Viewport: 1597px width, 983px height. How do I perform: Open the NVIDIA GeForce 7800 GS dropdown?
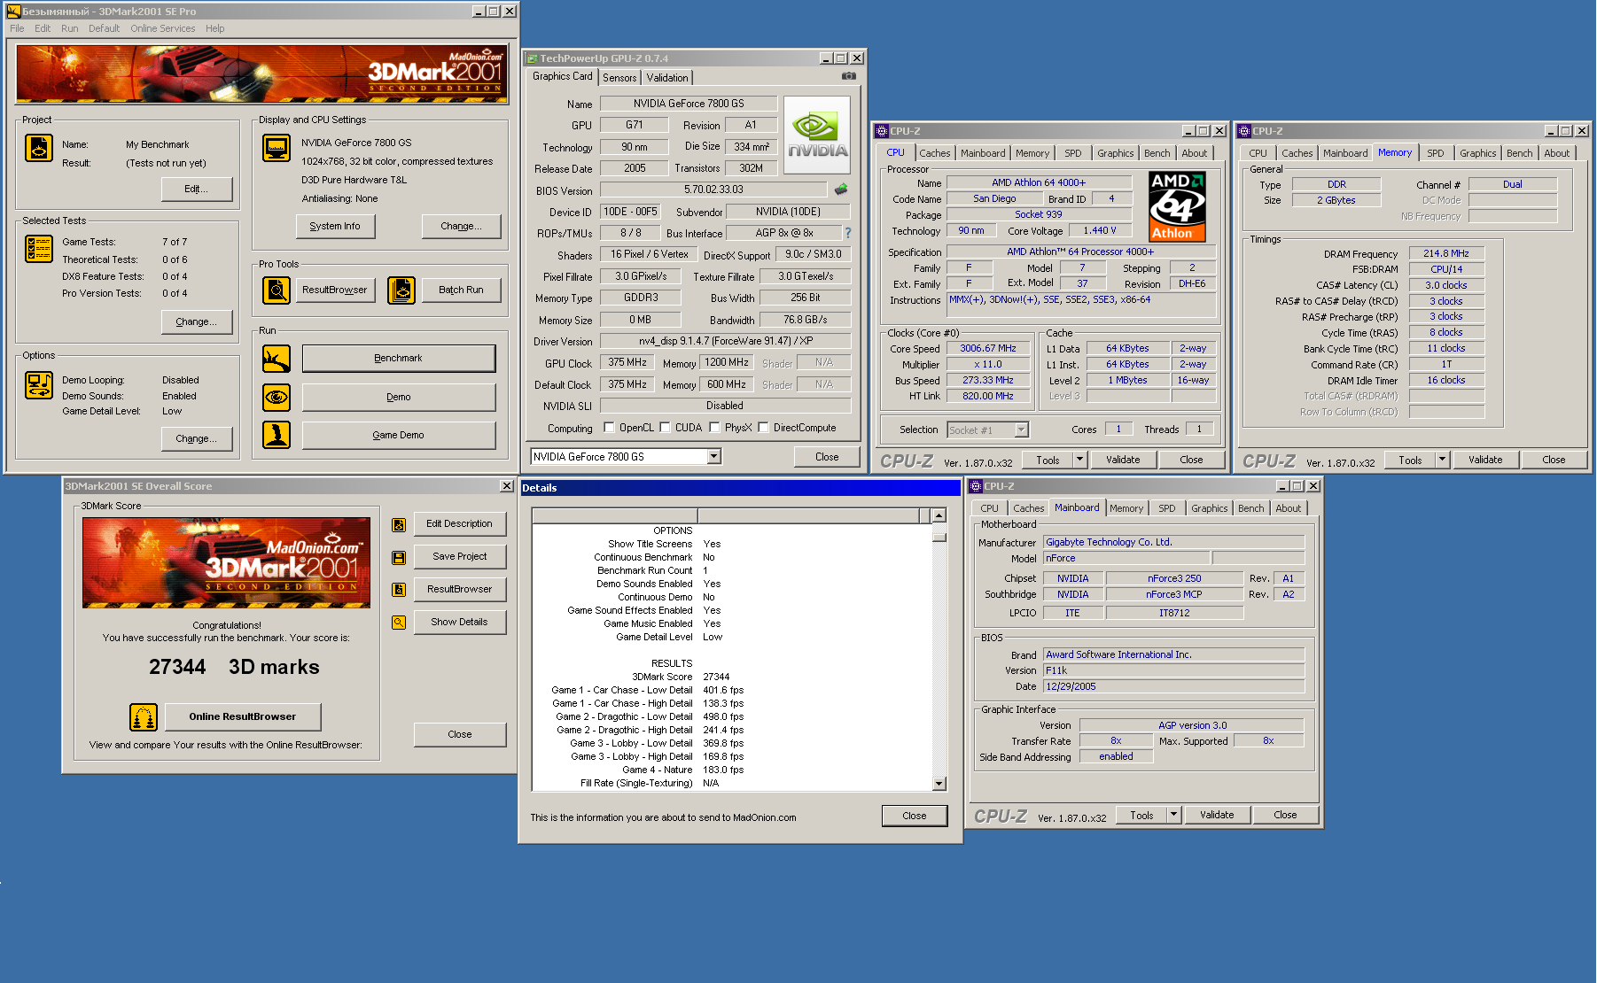click(714, 457)
